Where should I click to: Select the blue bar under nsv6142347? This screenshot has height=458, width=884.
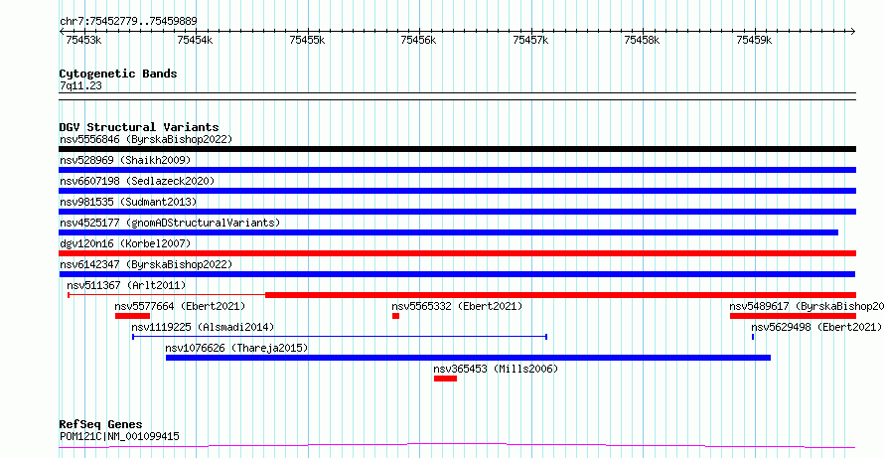[457, 274]
